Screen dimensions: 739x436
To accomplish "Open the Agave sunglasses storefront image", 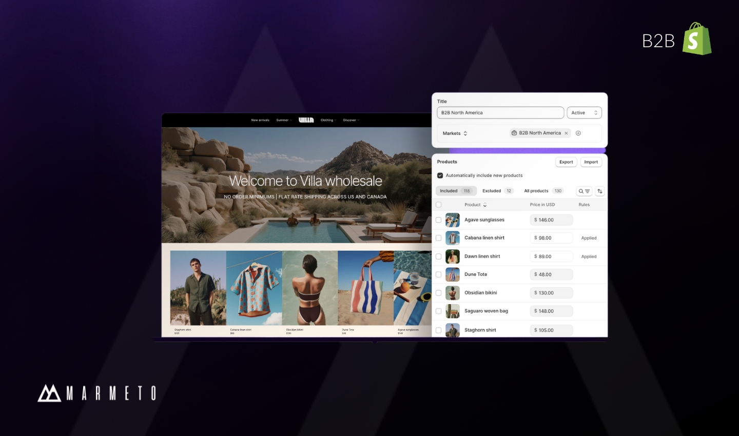I will click(x=413, y=288).
